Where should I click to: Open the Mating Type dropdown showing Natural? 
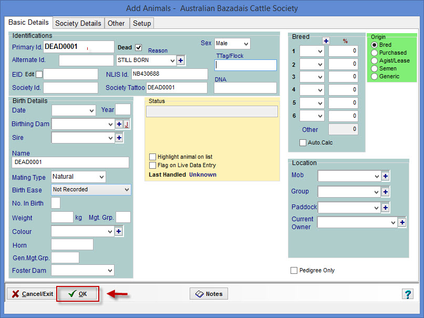(x=78, y=177)
